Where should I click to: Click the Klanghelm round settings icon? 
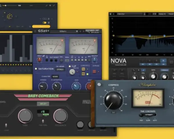(99, 85)
